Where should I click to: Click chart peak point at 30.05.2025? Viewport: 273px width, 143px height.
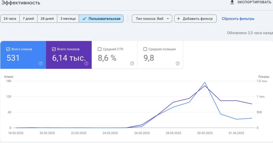205,82
